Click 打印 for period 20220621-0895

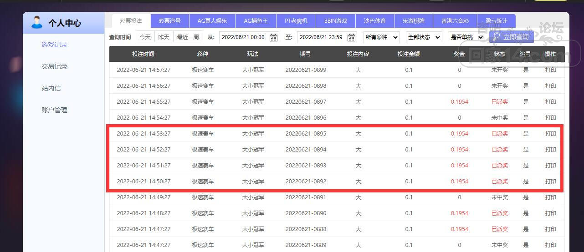pyautogui.click(x=550, y=134)
